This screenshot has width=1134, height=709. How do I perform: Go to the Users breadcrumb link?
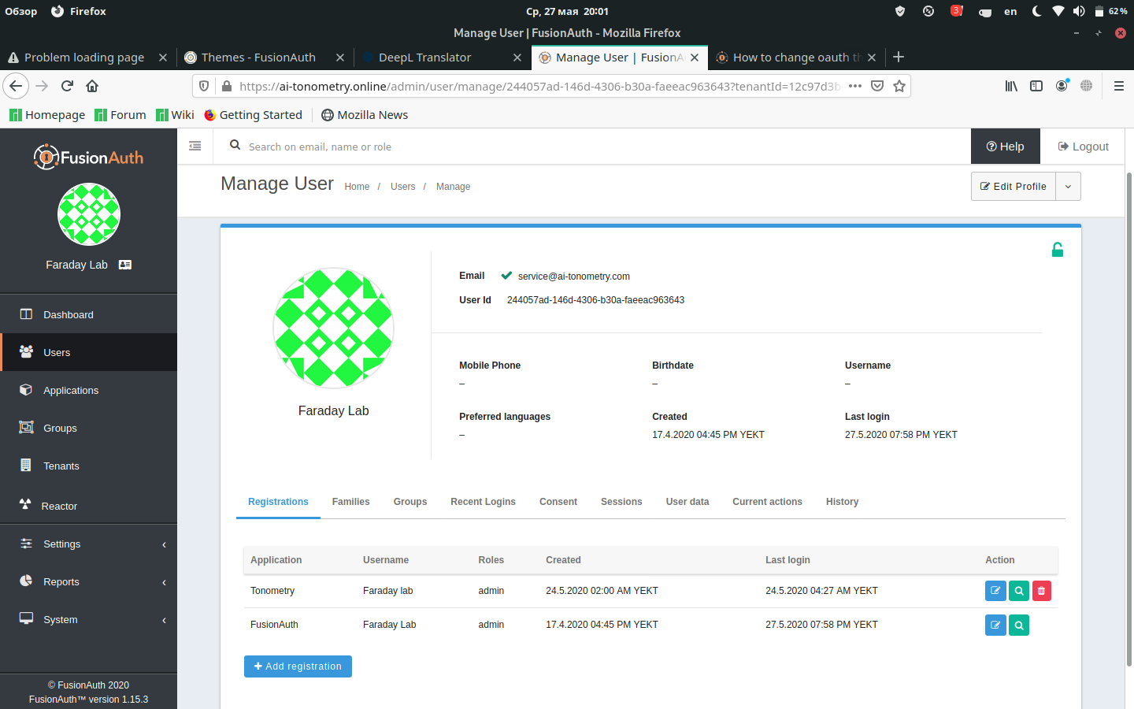click(402, 187)
